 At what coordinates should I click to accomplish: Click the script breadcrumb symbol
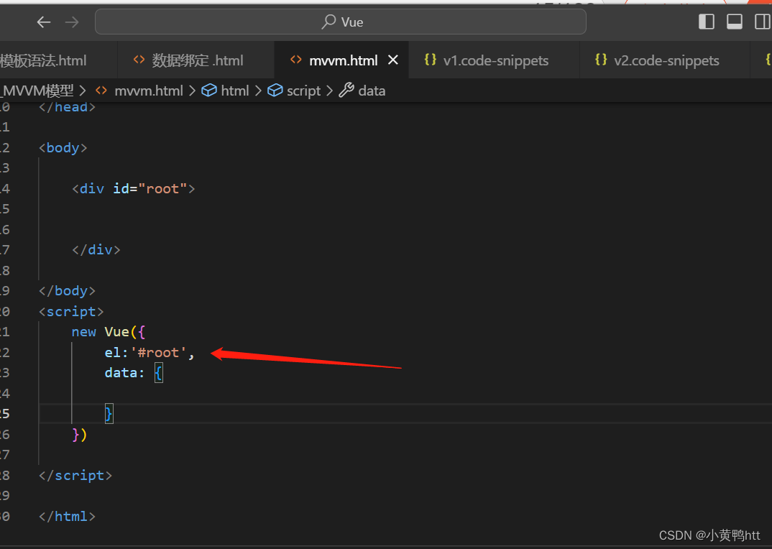coord(303,91)
